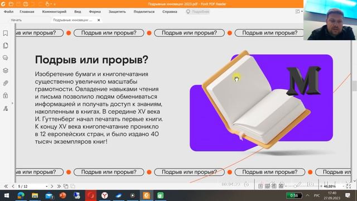The height and width of the screenshot is (201, 357).
Task: Open the Форма ribbon tab
Action: (x=95, y=12)
